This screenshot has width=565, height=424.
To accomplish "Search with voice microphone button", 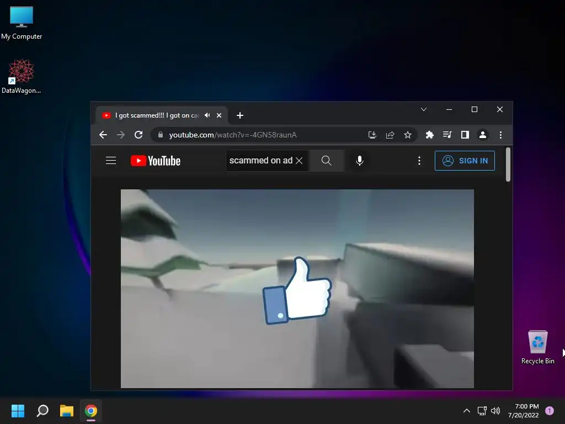I will pos(360,161).
